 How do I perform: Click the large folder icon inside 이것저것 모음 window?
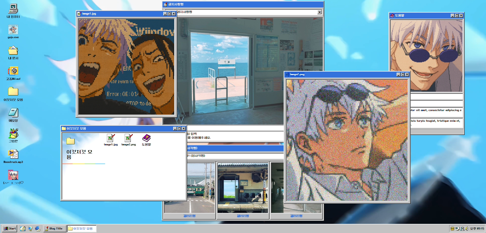coord(71,141)
